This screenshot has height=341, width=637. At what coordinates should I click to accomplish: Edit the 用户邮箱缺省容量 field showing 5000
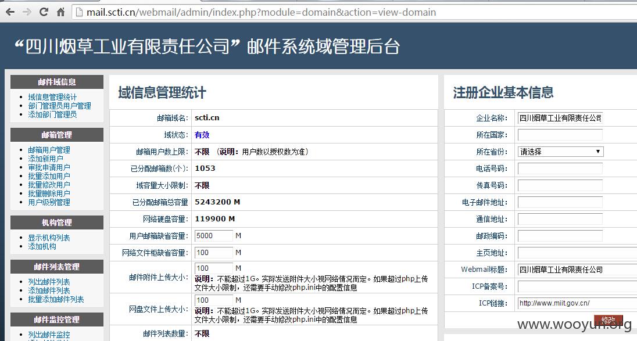214,236
